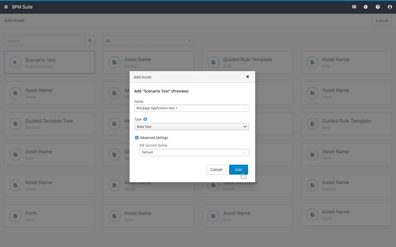Open the All filter dropdown
The image size is (396, 247).
click(148, 41)
